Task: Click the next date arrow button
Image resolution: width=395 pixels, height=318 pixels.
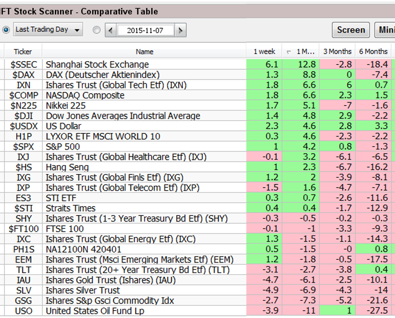Action: [180, 30]
